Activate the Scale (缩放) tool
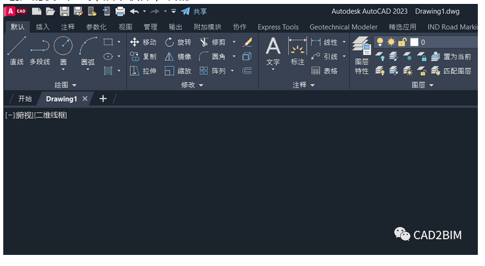The image size is (485, 266). point(178,71)
